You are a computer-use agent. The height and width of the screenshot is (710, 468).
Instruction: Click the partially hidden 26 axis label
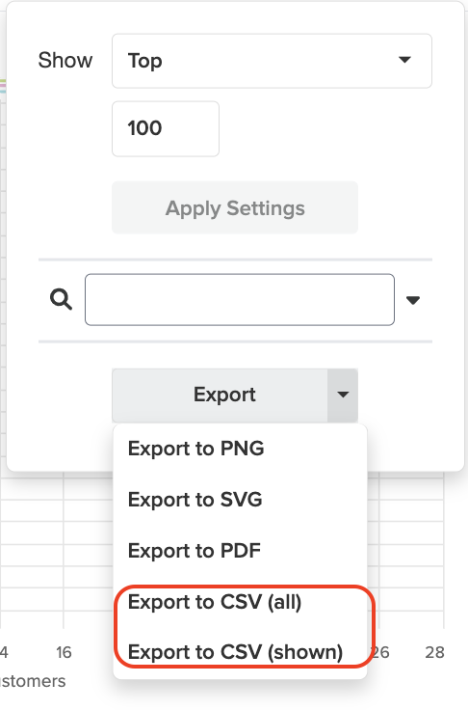click(380, 652)
